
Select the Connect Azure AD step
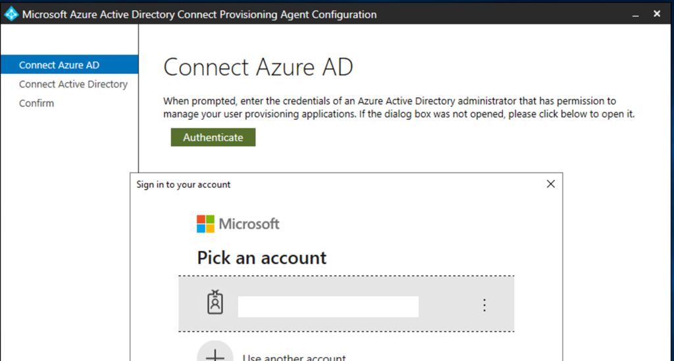click(x=60, y=65)
